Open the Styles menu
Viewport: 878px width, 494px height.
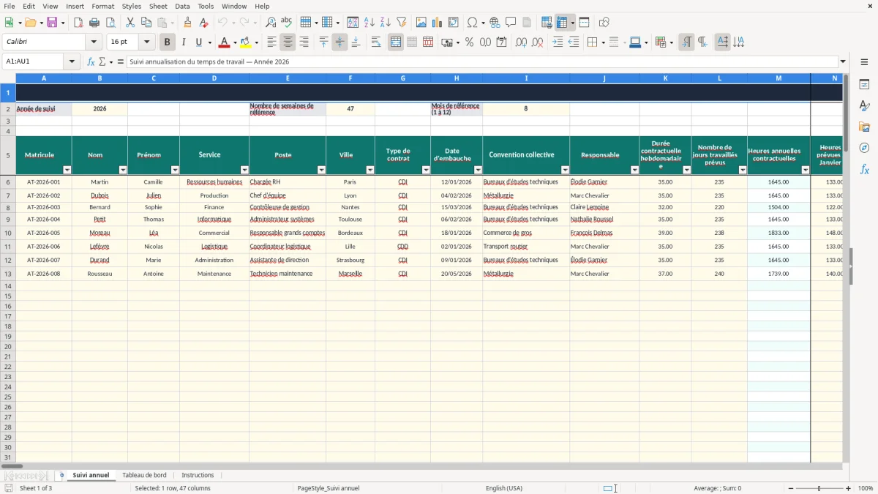pos(132,6)
